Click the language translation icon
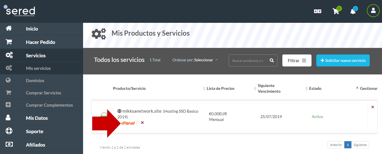The width and height of the screenshot is (382, 154). (x=317, y=11)
